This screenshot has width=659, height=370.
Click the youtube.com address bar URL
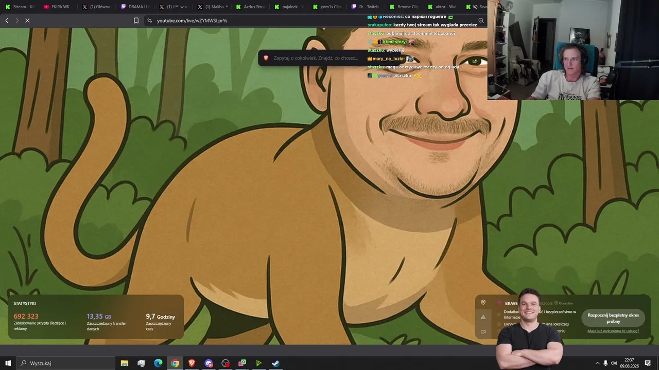[x=192, y=21]
